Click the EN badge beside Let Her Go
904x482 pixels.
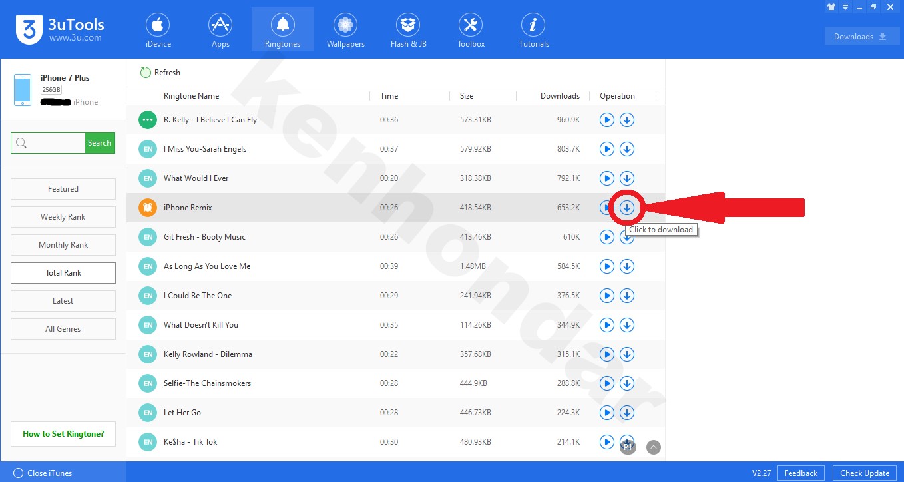click(x=147, y=413)
